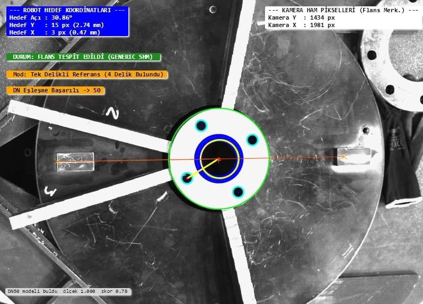Image resolution: width=423 pixels, height=304 pixels.
Task: Click the orange X marker on the right metal block
Action: [345, 157]
